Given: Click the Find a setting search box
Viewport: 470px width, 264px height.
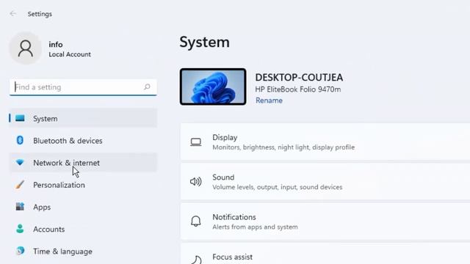Looking at the screenshot, I should click(83, 87).
